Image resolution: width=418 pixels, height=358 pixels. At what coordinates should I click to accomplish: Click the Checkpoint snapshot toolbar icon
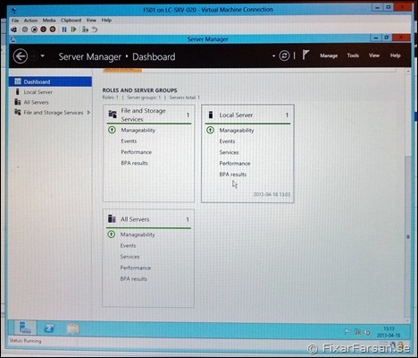point(85,30)
